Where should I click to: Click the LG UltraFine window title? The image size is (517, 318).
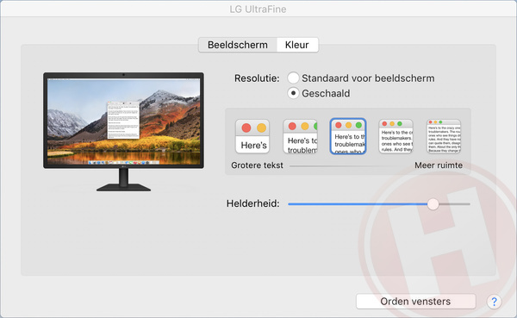258,9
